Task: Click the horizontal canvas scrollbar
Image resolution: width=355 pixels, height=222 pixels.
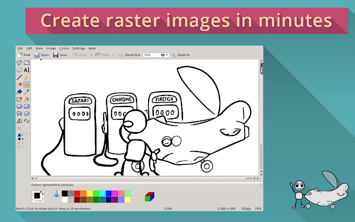Action: (x=142, y=179)
